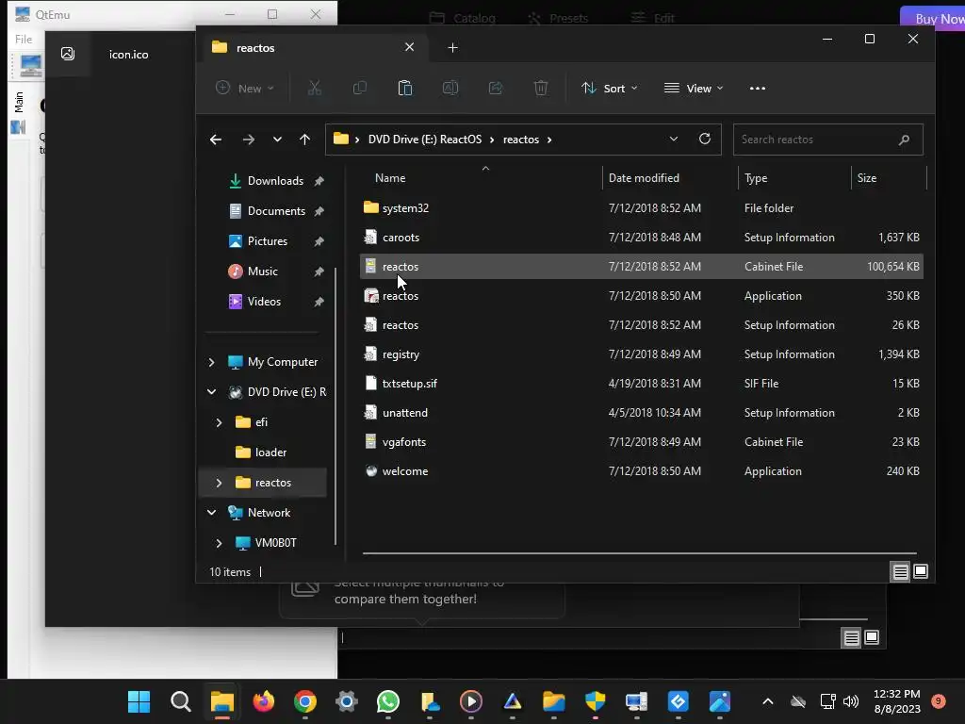Expand the reactos folder tree node
The height and width of the screenshot is (724, 965).
tap(219, 483)
